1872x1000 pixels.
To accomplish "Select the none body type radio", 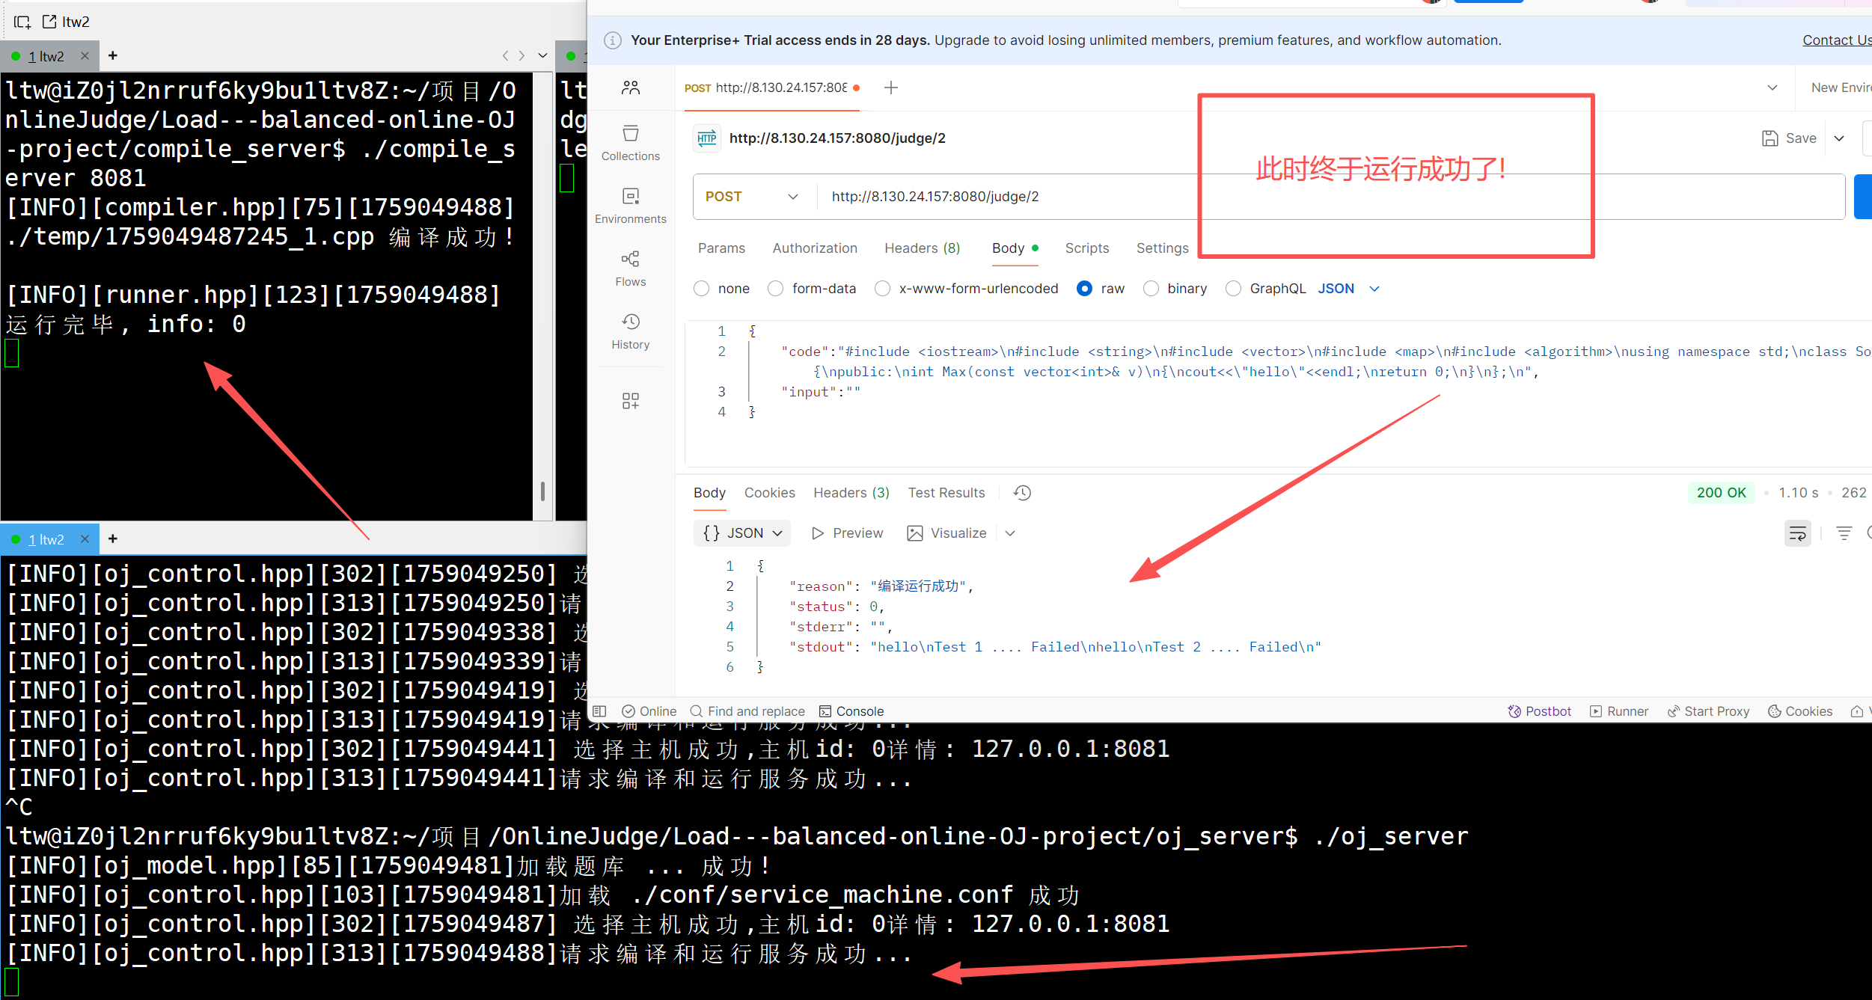I will (x=701, y=289).
